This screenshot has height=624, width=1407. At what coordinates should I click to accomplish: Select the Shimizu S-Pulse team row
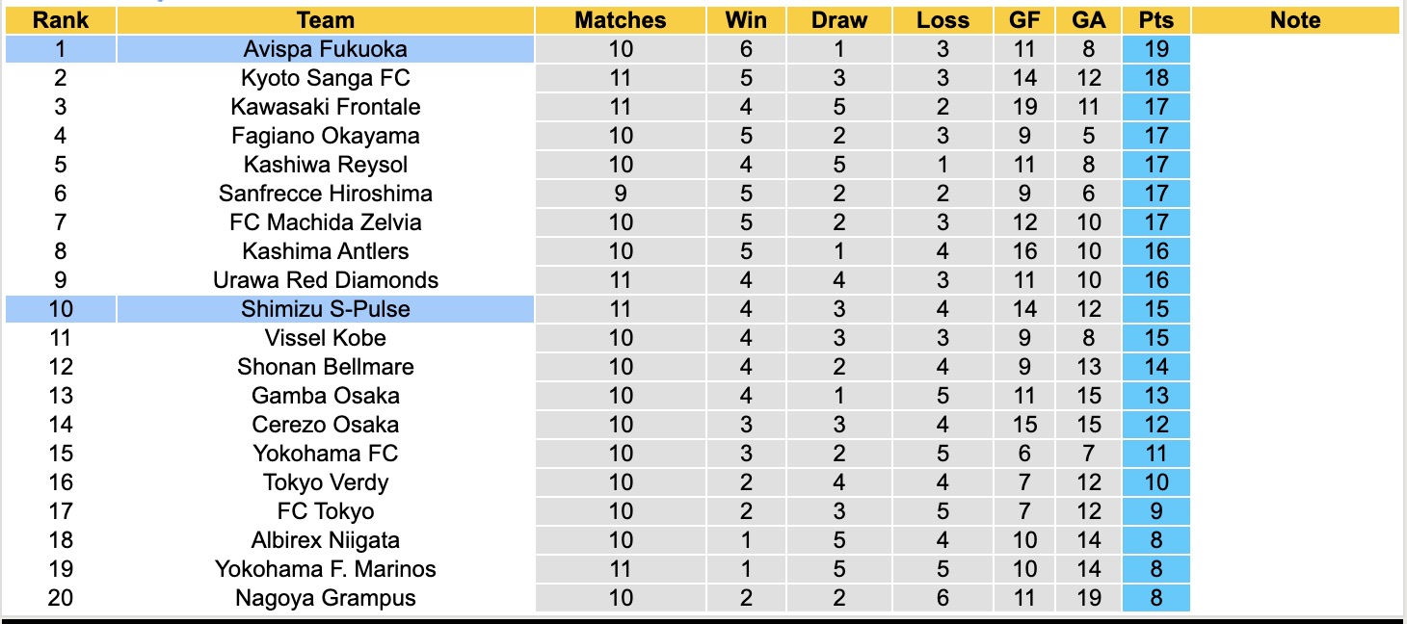pos(326,309)
